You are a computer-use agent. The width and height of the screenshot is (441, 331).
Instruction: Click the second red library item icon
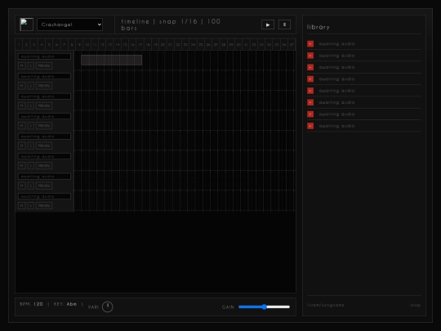(310, 56)
